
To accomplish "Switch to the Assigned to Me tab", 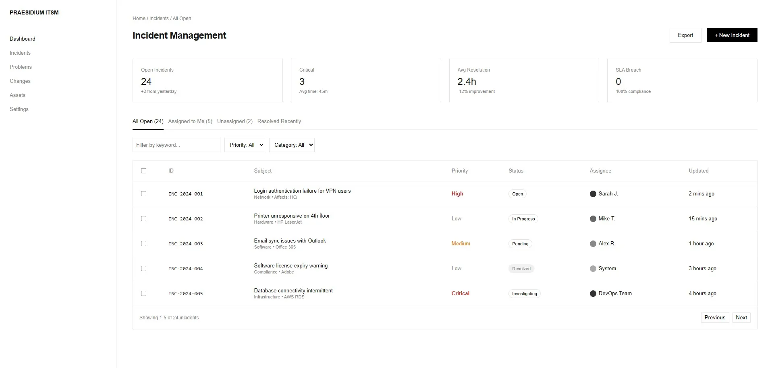I will [190, 121].
